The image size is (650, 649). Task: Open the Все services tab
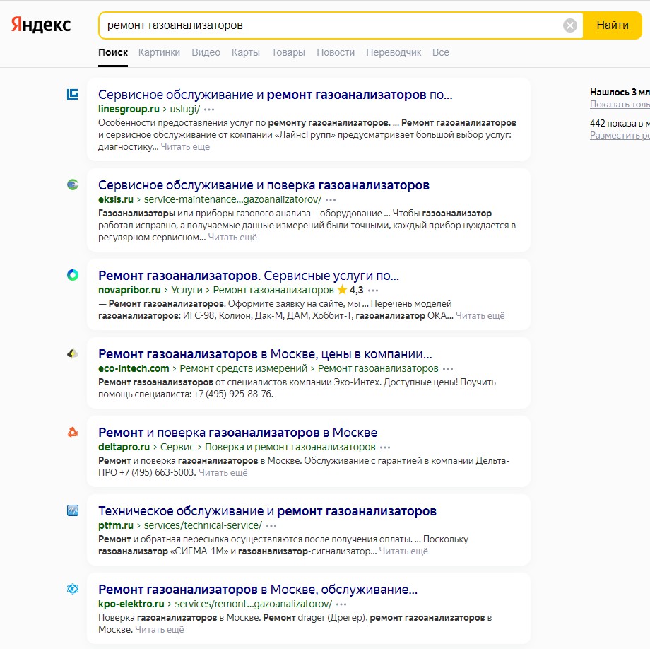pos(441,52)
